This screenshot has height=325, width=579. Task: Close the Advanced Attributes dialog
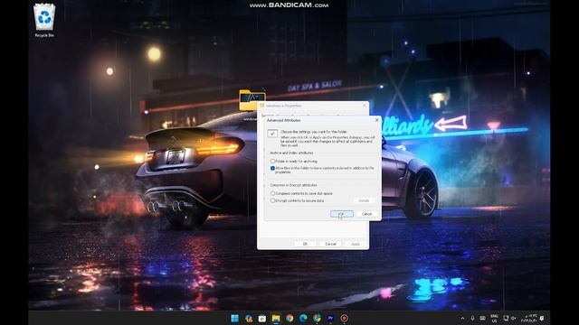pyautogui.click(x=376, y=120)
